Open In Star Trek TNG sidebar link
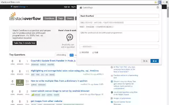 [124, 69]
